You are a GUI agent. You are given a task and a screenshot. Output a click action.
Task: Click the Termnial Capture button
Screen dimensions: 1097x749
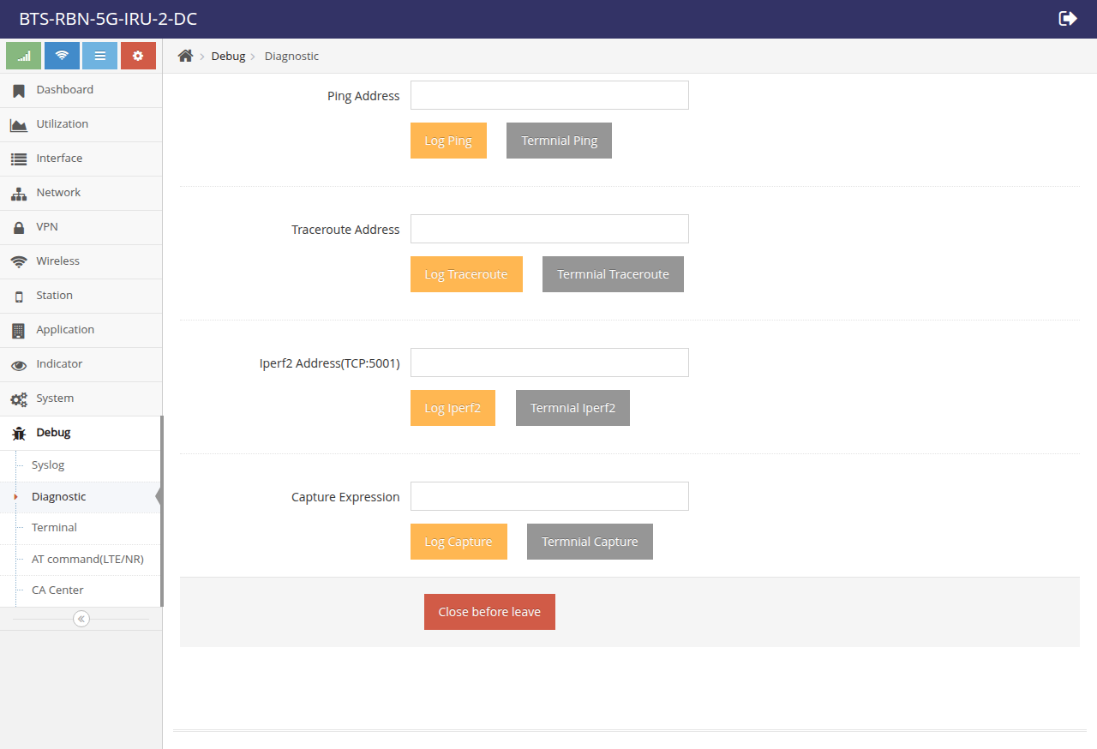[x=590, y=542]
